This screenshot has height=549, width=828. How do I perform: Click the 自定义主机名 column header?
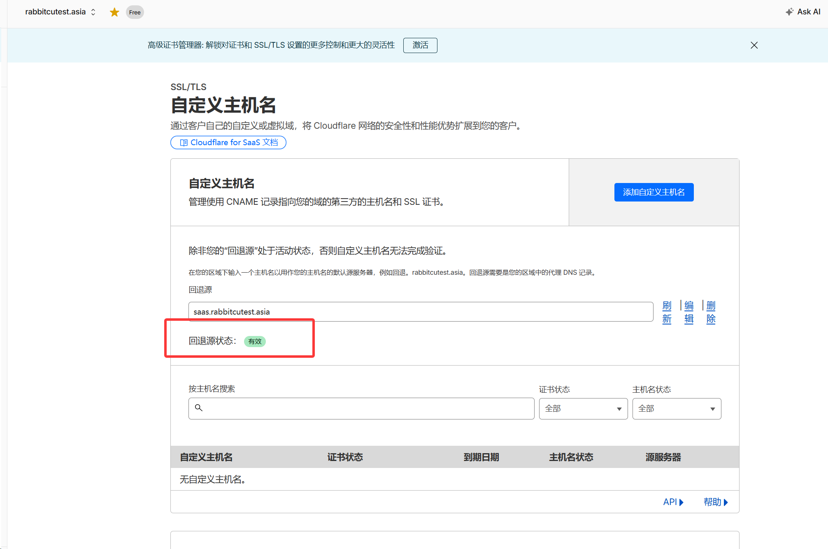[206, 457]
